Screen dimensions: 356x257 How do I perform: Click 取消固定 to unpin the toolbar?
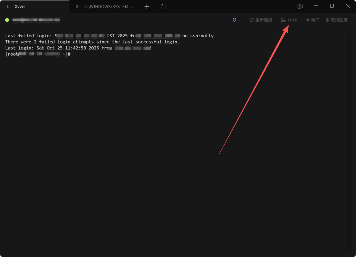(x=336, y=20)
